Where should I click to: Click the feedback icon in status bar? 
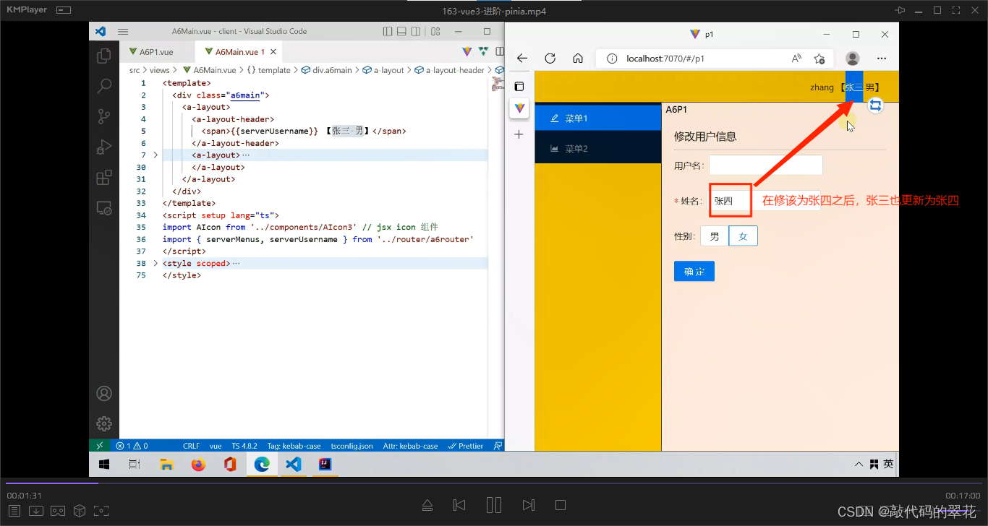pos(498,446)
